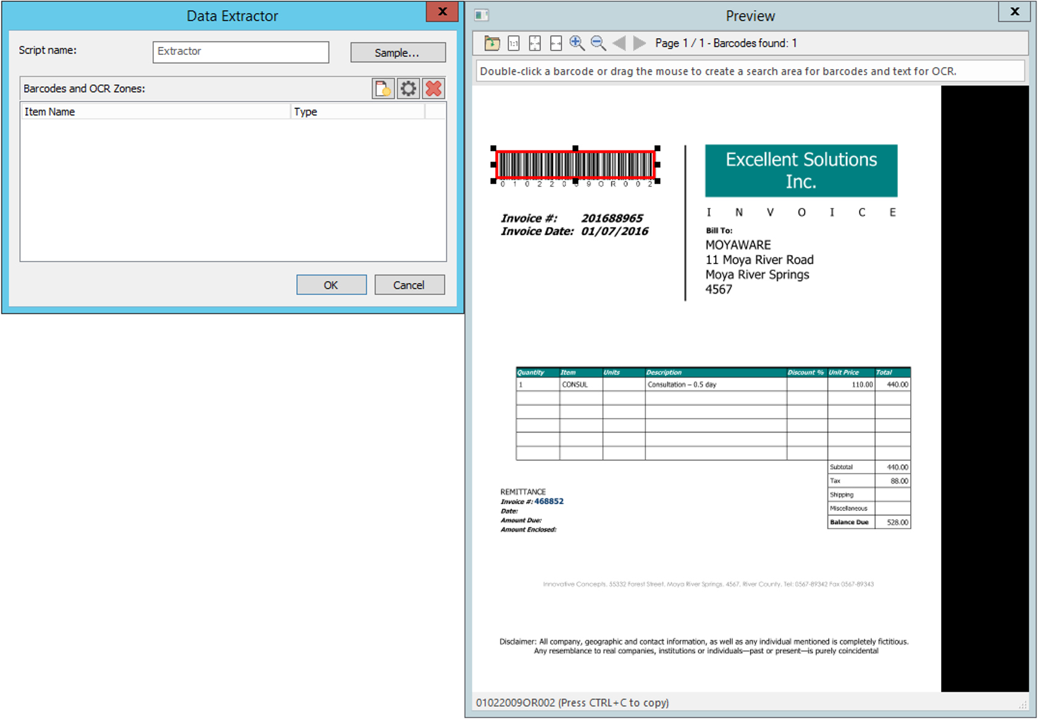Open the gear settings for OCR zones

408,88
